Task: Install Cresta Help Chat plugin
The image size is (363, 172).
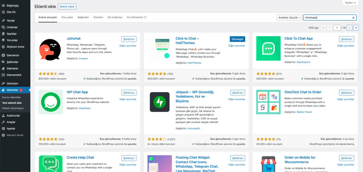Action: pos(129,158)
